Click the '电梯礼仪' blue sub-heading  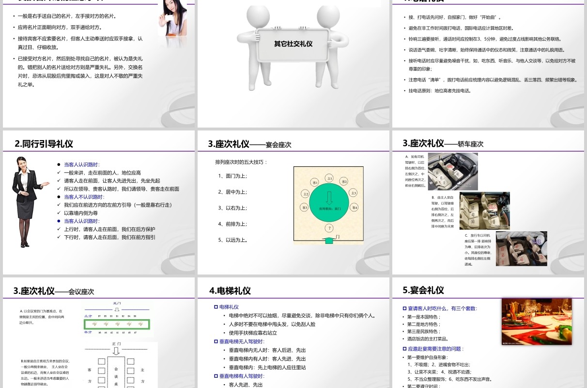[x=229, y=307]
